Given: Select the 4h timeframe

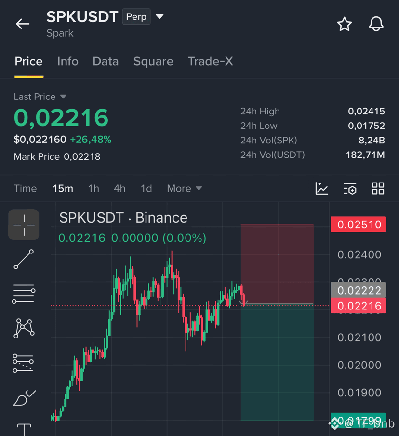Looking at the screenshot, I should pyautogui.click(x=120, y=188).
